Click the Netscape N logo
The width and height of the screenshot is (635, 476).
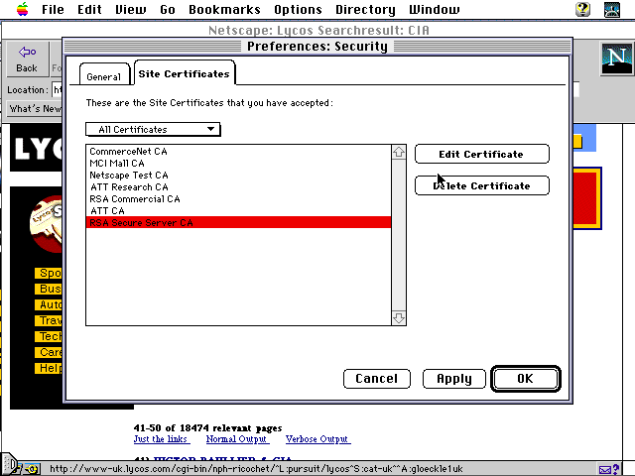(x=617, y=59)
